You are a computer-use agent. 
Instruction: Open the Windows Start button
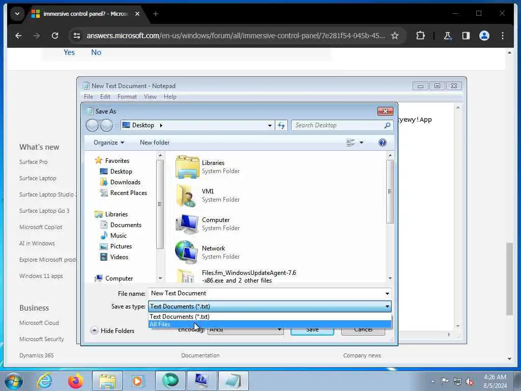[13, 381]
